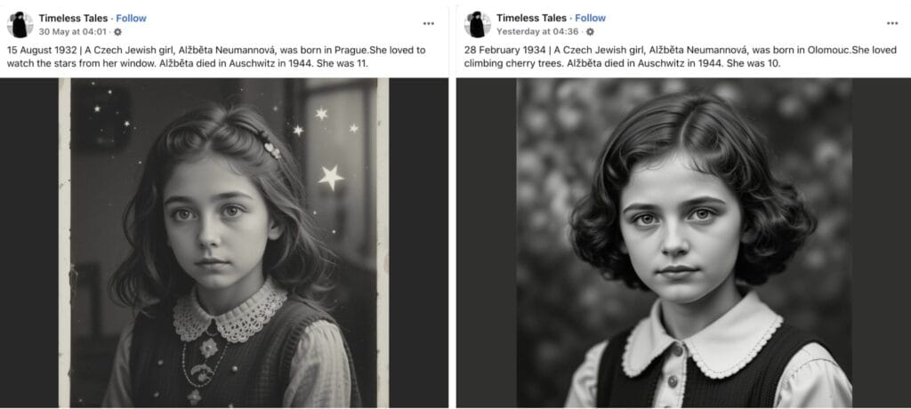Click dark left margin of star photo
The height and width of the screenshot is (409, 911).
click(29, 243)
